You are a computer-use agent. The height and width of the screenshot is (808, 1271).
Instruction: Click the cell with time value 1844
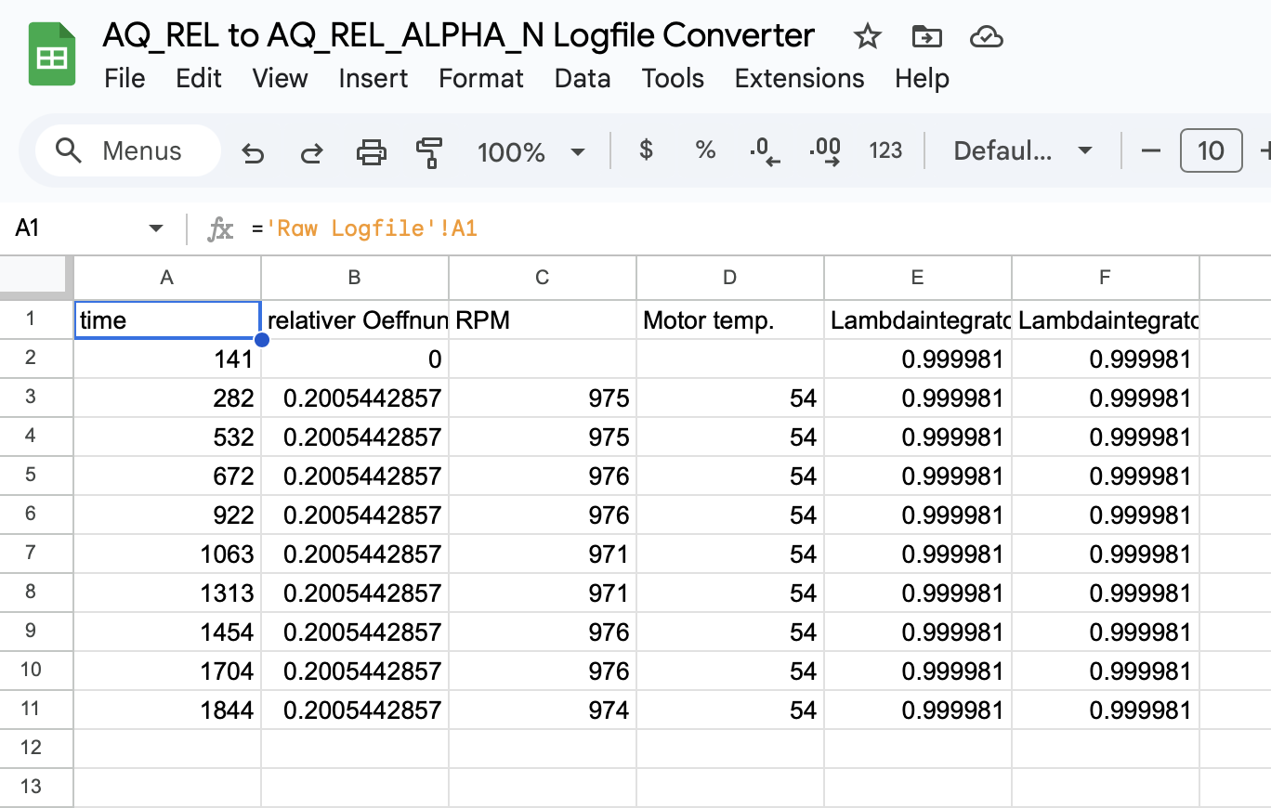[167, 710]
